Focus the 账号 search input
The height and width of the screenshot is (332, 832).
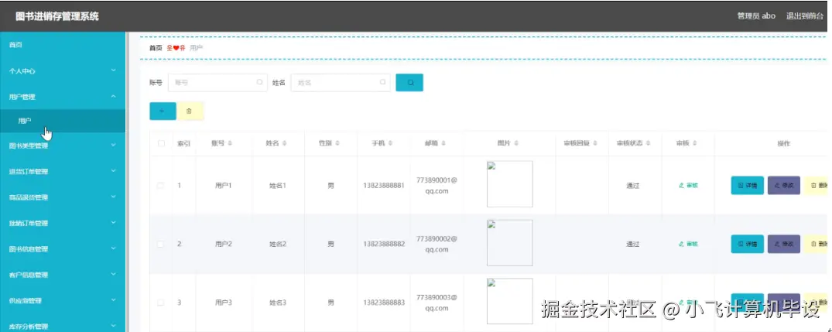[x=217, y=82]
